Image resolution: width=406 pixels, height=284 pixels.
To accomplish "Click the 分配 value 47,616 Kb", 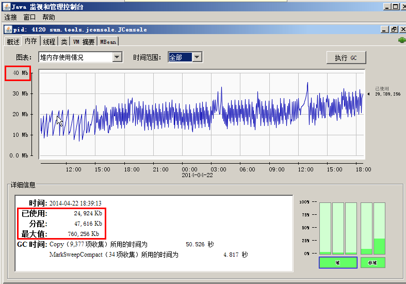I will [88, 224].
